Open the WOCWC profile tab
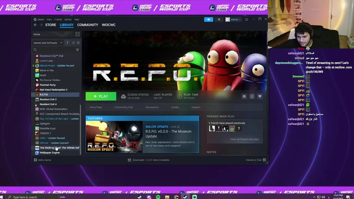 (x=109, y=25)
